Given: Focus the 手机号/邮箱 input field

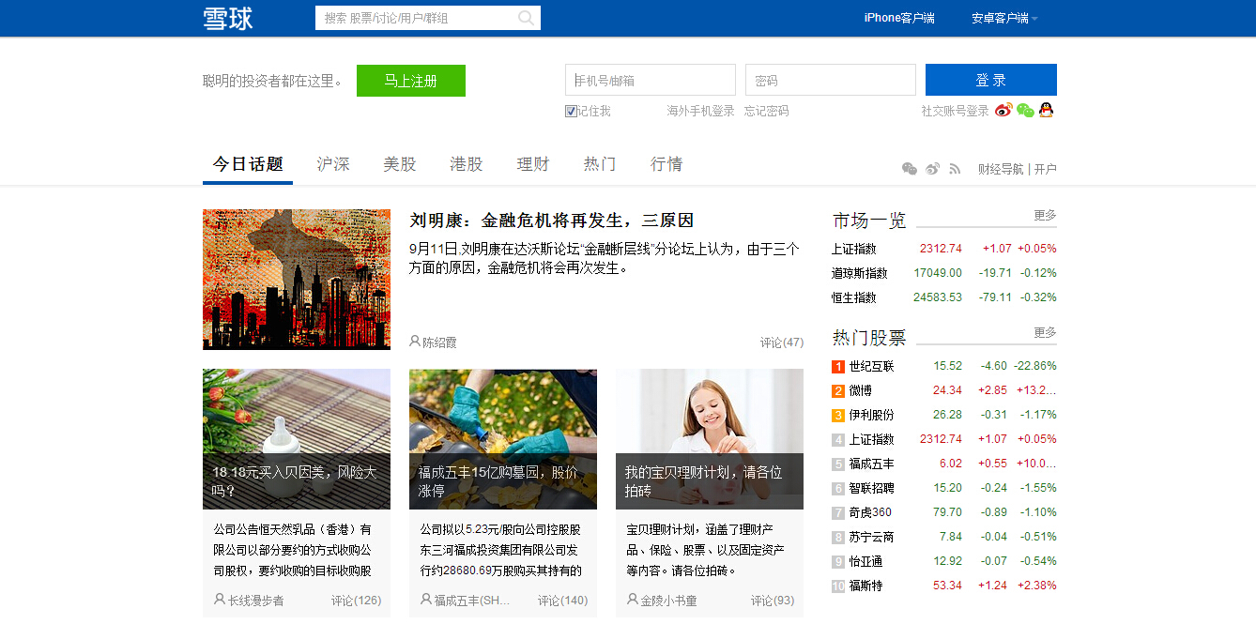Looking at the screenshot, I should coord(651,80).
